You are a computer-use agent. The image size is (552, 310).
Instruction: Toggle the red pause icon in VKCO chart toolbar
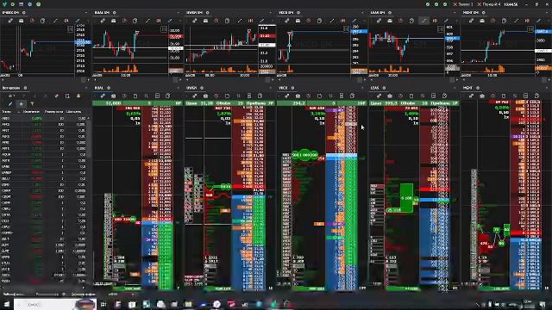click(x=343, y=21)
